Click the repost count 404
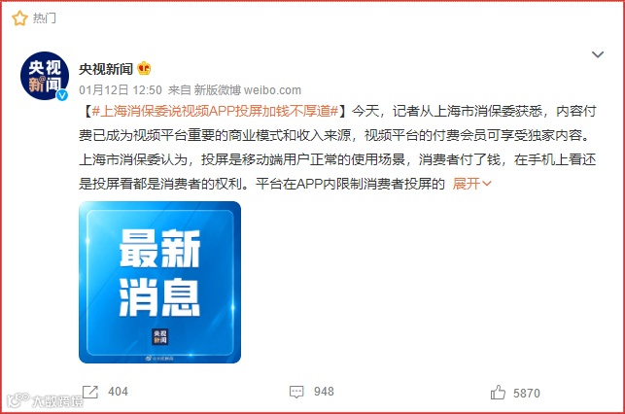 pos(118,392)
